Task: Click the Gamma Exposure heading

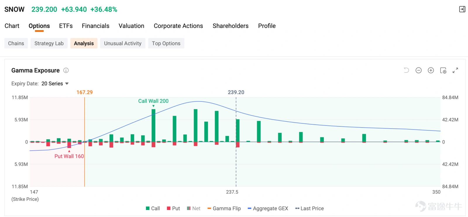Action: (x=35, y=70)
